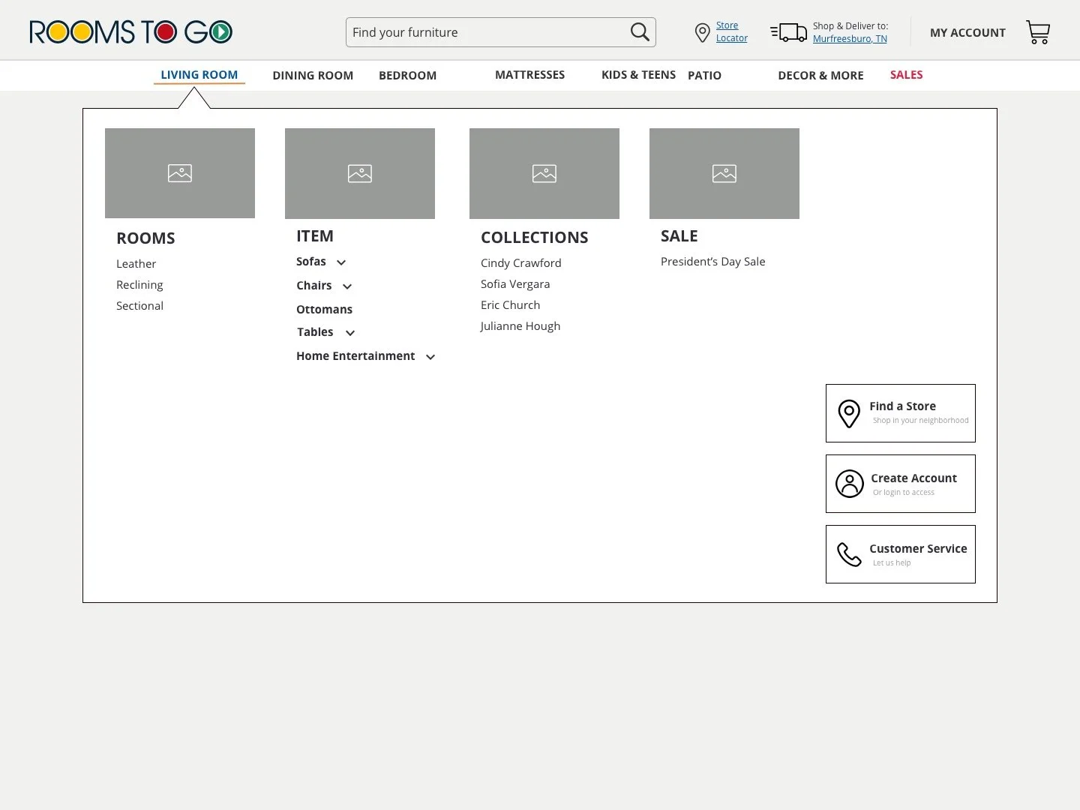Click the ROOMS heading
Viewport: 1080px width, 810px height.
145,238
